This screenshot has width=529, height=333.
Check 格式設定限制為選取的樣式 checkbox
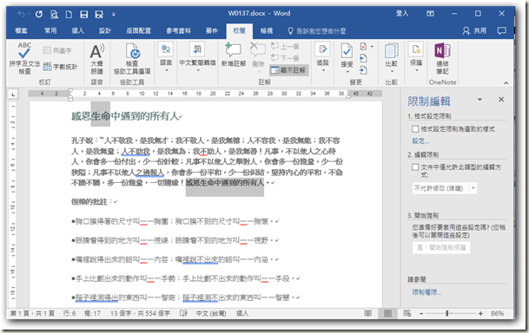415,129
